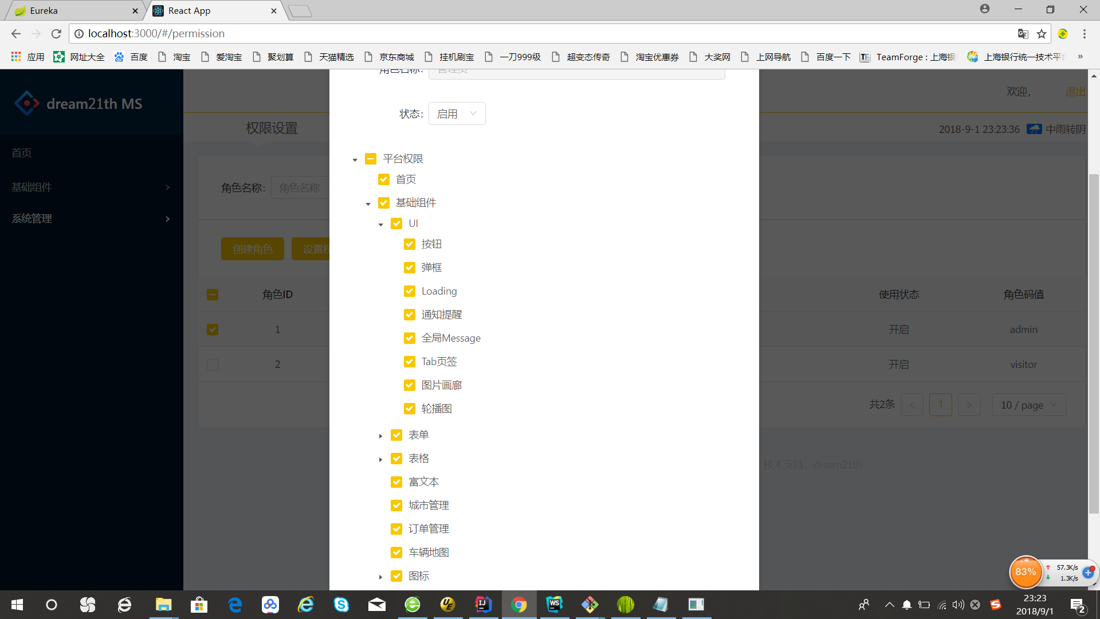Click the dream21th MS logo
Screen dimensions: 1100x619
pos(78,104)
